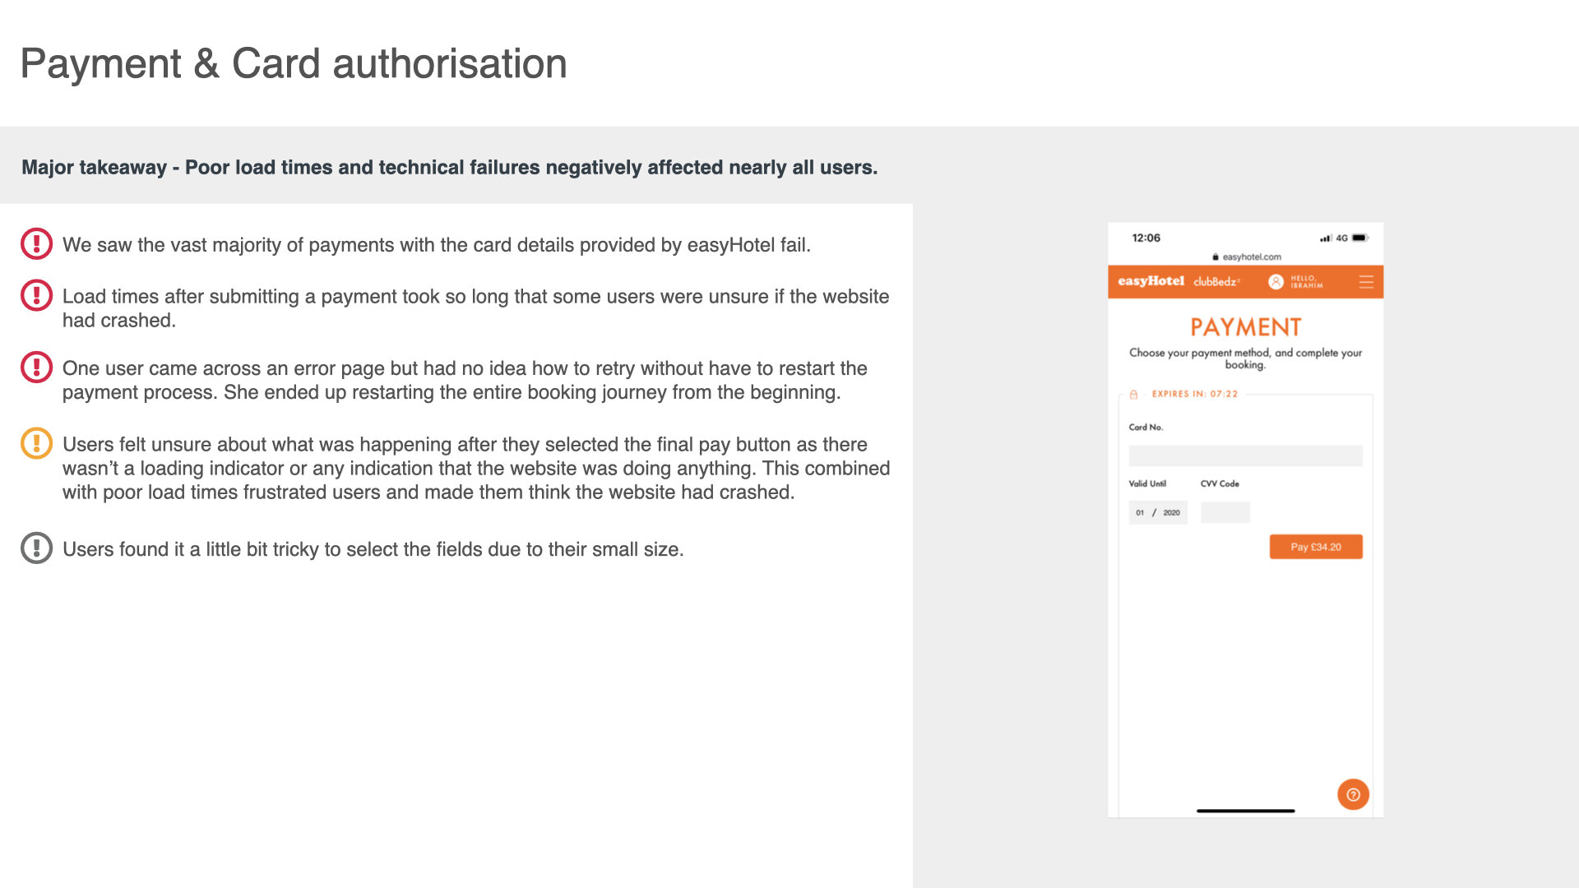Viewport: 1579px width, 888px height.
Task: Click the Pay £34.20 button
Action: (x=1316, y=547)
